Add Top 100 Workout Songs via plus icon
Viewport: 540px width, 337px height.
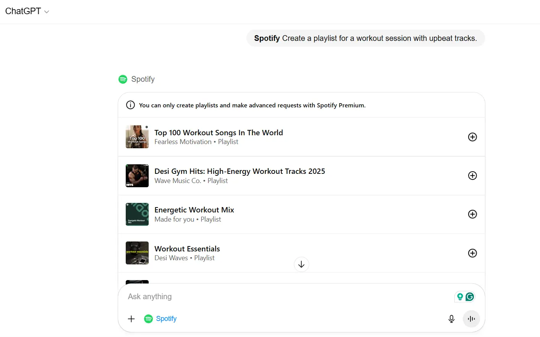(472, 137)
